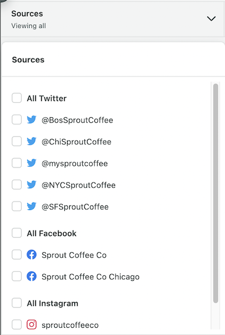225x335 pixels.
Task: Click the Twitter icon beside @BosSproutCoffee
Action: [x=32, y=119]
